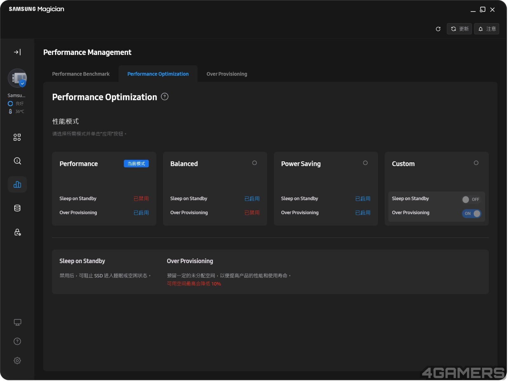Click the refresh icon in top bar
Viewport: 508px width, 381px height.
click(x=438, y=29)
